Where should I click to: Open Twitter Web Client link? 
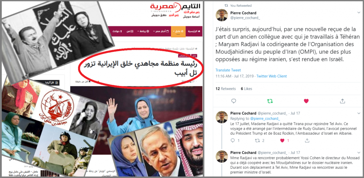272,76
